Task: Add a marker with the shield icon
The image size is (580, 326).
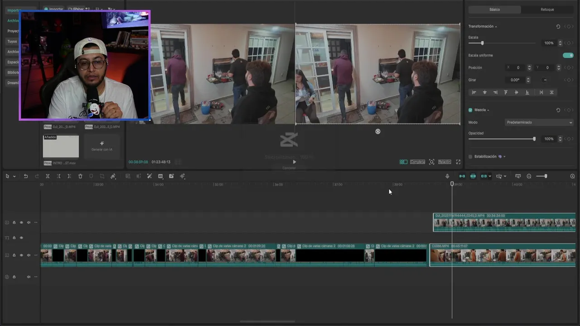Action: [91, 176]
